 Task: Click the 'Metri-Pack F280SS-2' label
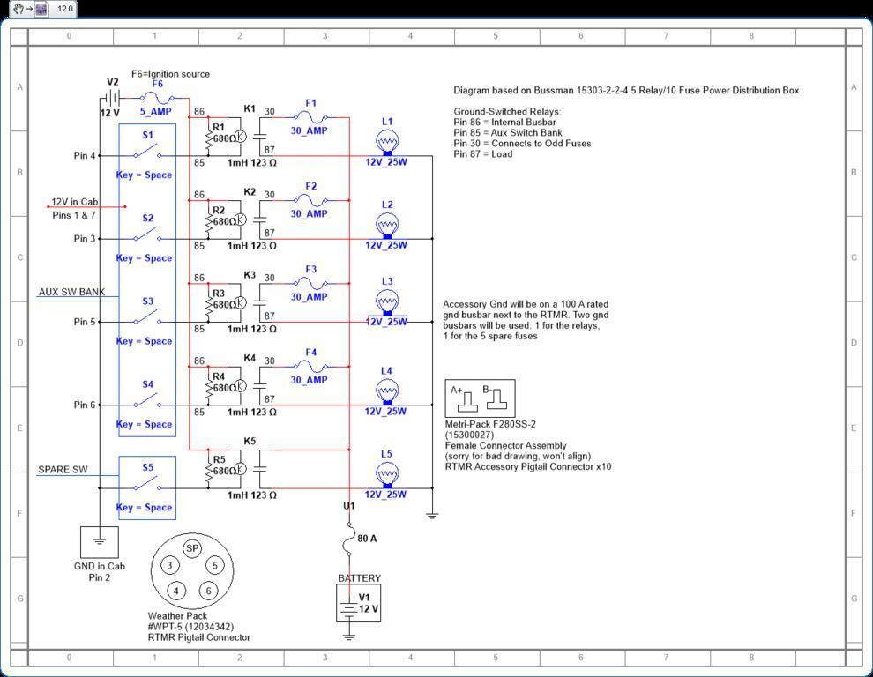pyautogui.click(x=490, y=424)
